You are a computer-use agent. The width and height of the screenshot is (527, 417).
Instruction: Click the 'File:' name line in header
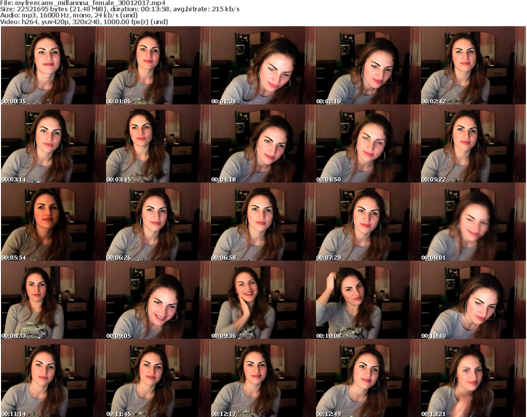coord(83,3)
